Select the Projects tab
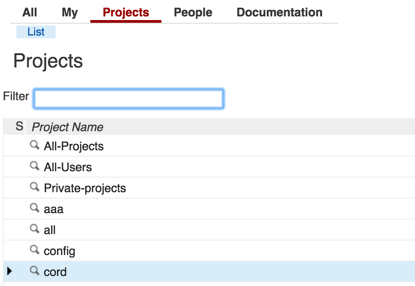The image size is (415, 286). coord(126,12)
